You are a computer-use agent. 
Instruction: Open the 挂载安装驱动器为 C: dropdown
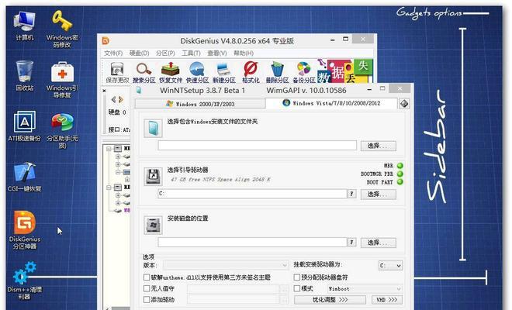pos(390,265)
